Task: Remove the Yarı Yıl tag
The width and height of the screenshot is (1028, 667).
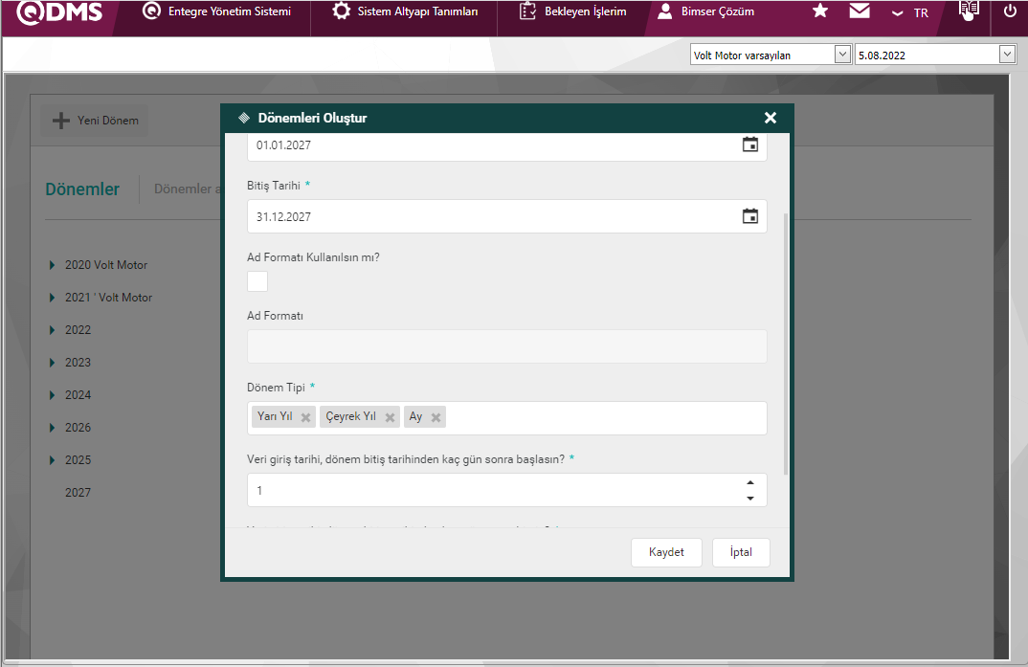Action: point(305,417)
